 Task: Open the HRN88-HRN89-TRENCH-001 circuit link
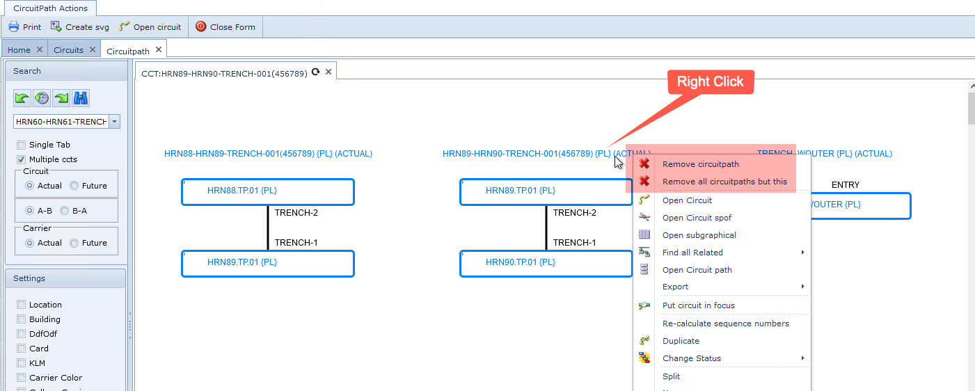click(268, 154)
